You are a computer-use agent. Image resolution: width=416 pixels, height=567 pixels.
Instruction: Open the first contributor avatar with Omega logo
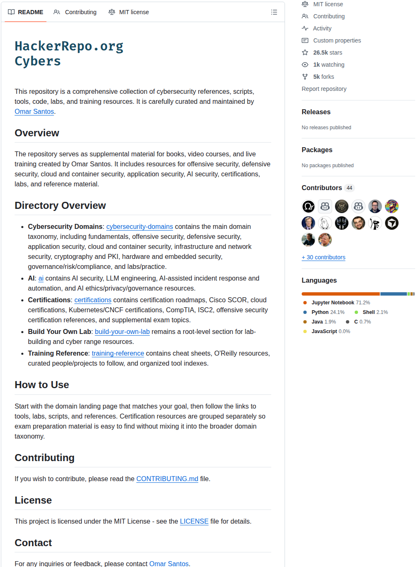(308, 206)
